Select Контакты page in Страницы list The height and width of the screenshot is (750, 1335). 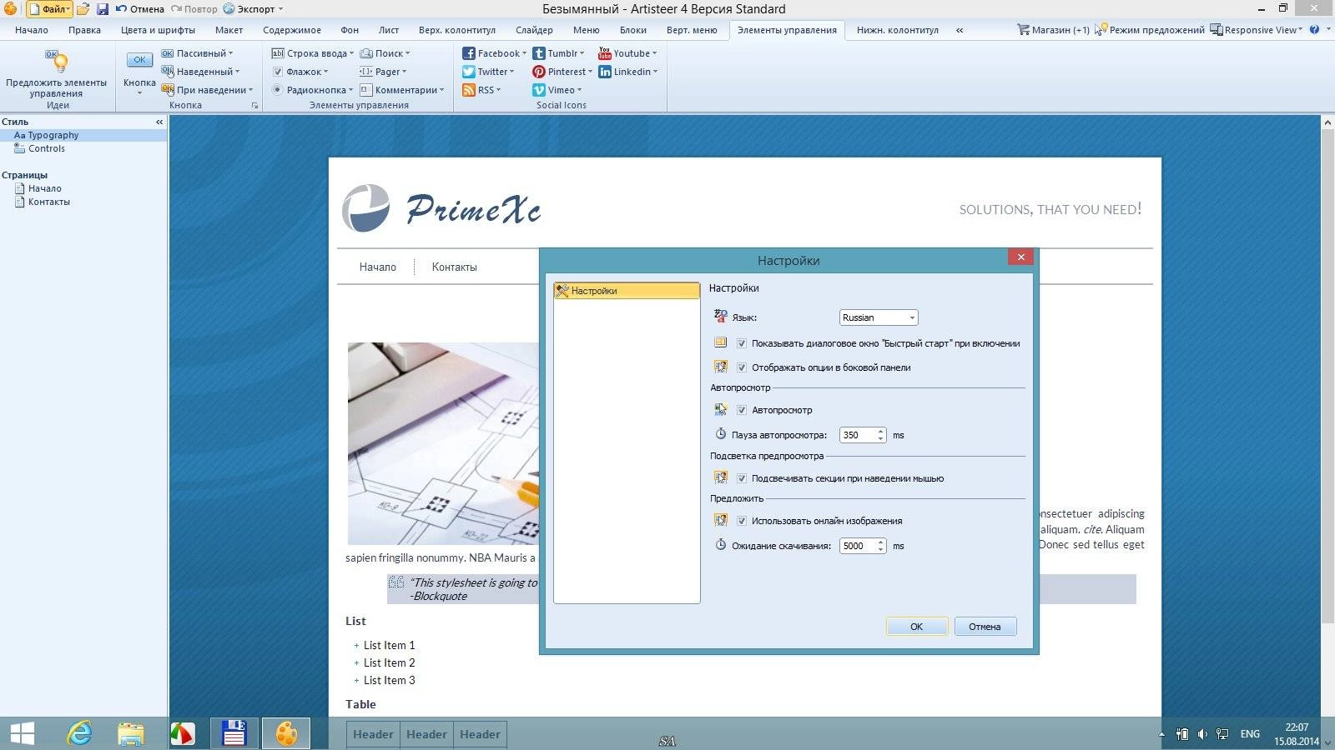48,202
